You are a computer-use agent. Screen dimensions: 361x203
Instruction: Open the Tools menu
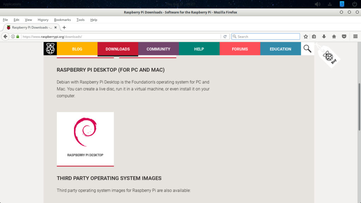point(80,20)
